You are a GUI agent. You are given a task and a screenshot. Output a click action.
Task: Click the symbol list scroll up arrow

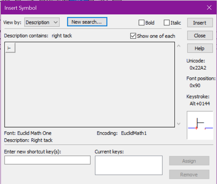(x=178, y=46)
